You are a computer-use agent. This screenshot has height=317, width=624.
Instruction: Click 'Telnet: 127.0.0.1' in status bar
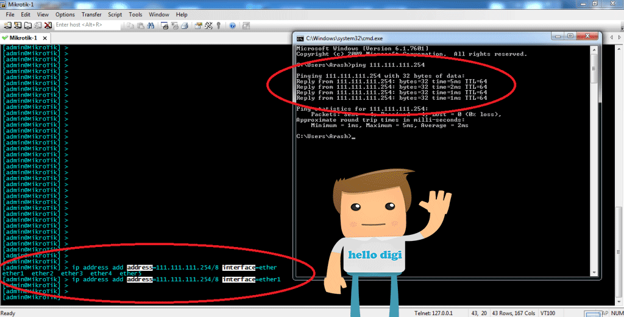433,313
